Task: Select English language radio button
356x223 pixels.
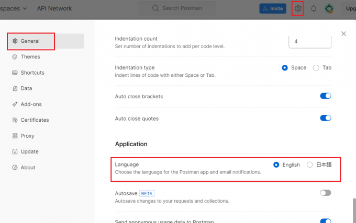Action: click(276, 165)
